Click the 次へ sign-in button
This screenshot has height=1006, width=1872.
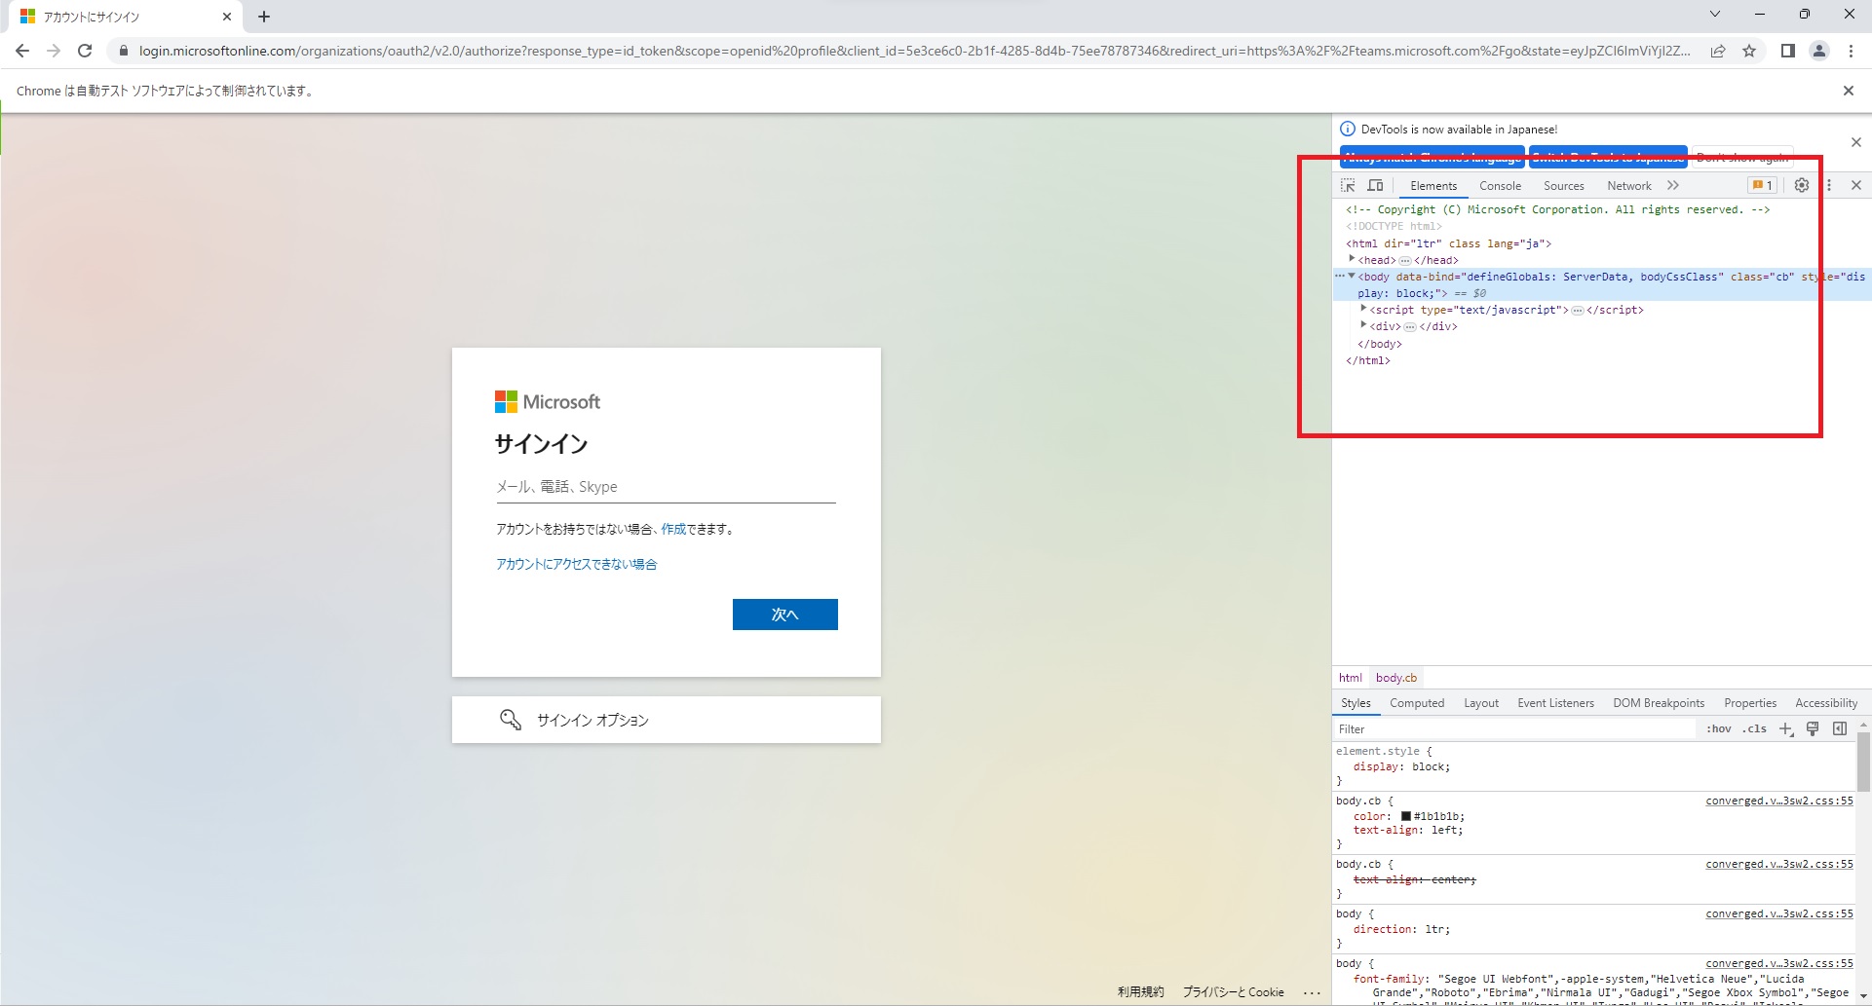(x=784, y=615)
